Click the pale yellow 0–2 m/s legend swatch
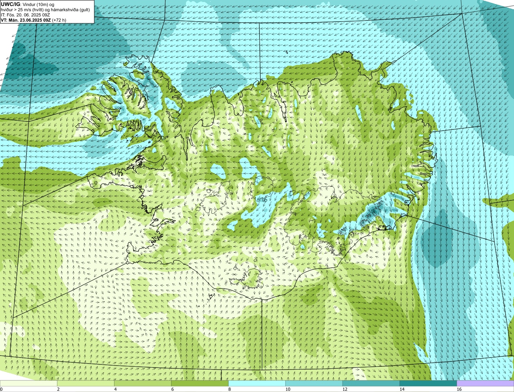The image size is (514, 392). pyautogui.click(x=29, y=384)
